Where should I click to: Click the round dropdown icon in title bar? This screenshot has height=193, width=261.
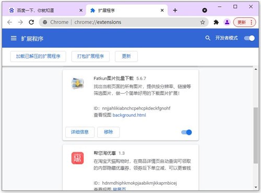pos(205,10)
